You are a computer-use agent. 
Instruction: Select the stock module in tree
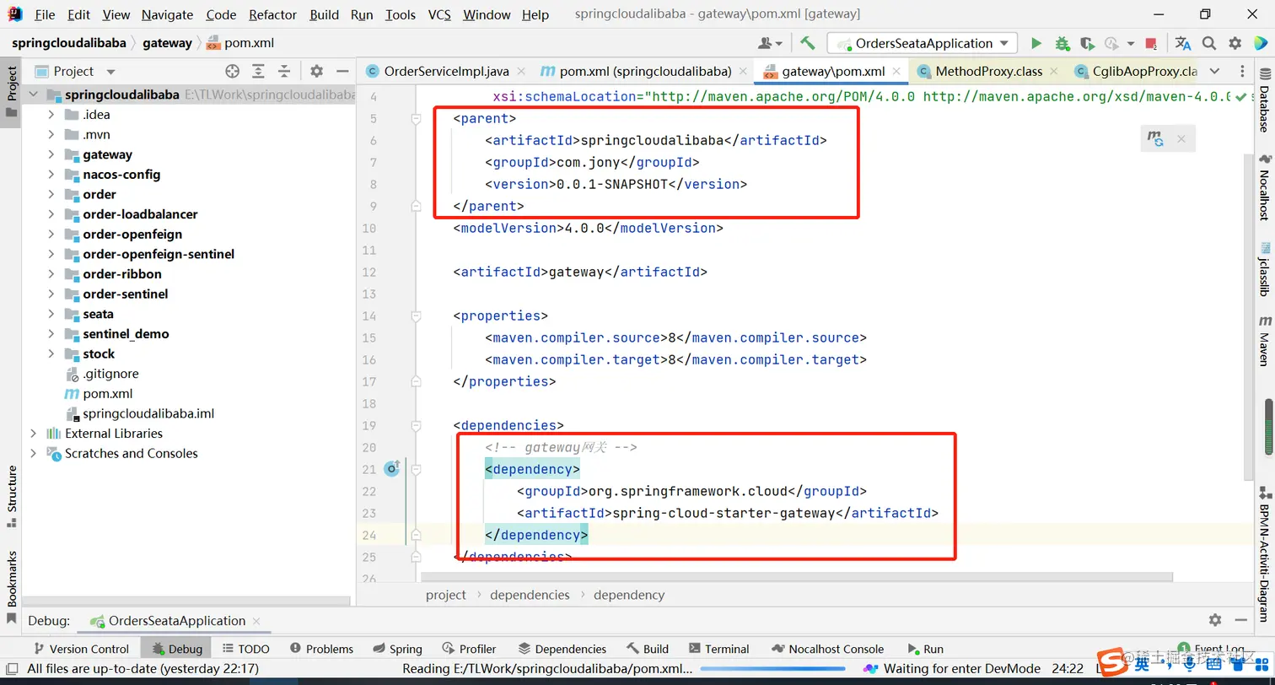[99, 353]
